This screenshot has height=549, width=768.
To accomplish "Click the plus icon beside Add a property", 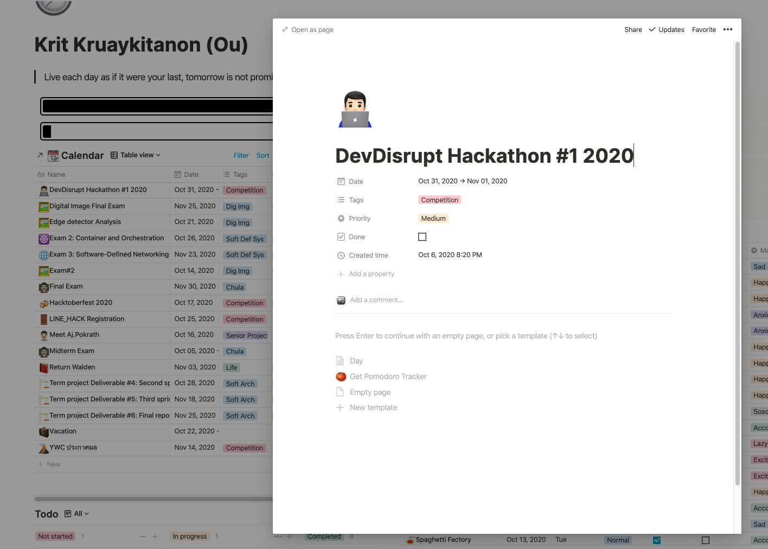I will click(x=341, y=274).
